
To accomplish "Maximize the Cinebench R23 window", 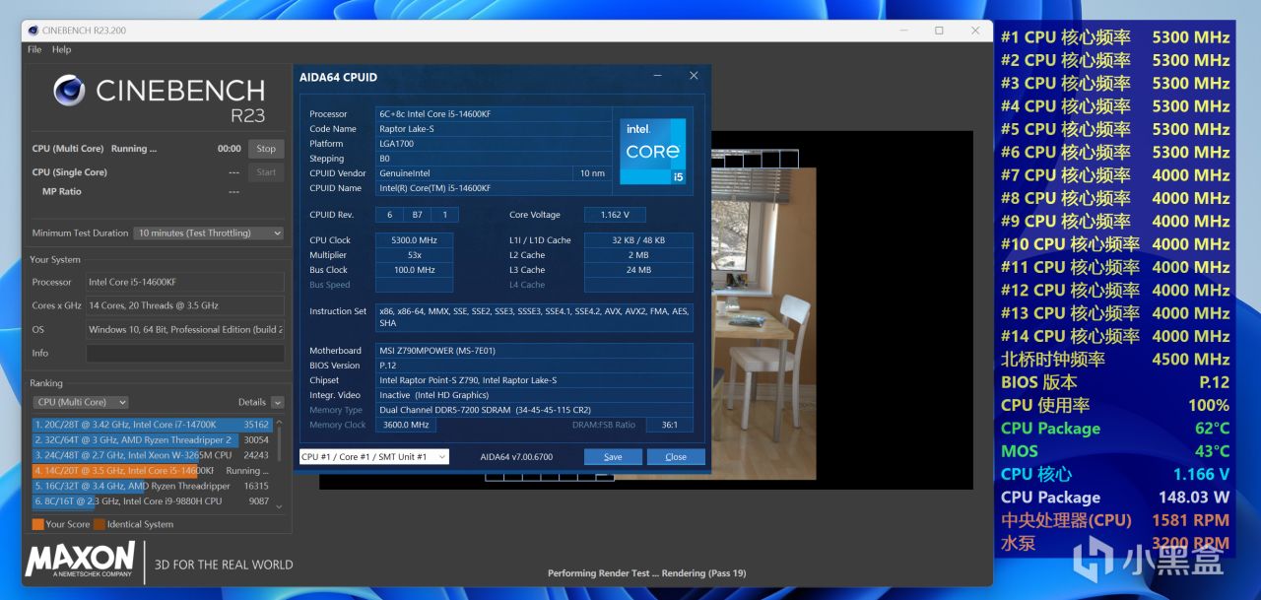I will point(939,31).
